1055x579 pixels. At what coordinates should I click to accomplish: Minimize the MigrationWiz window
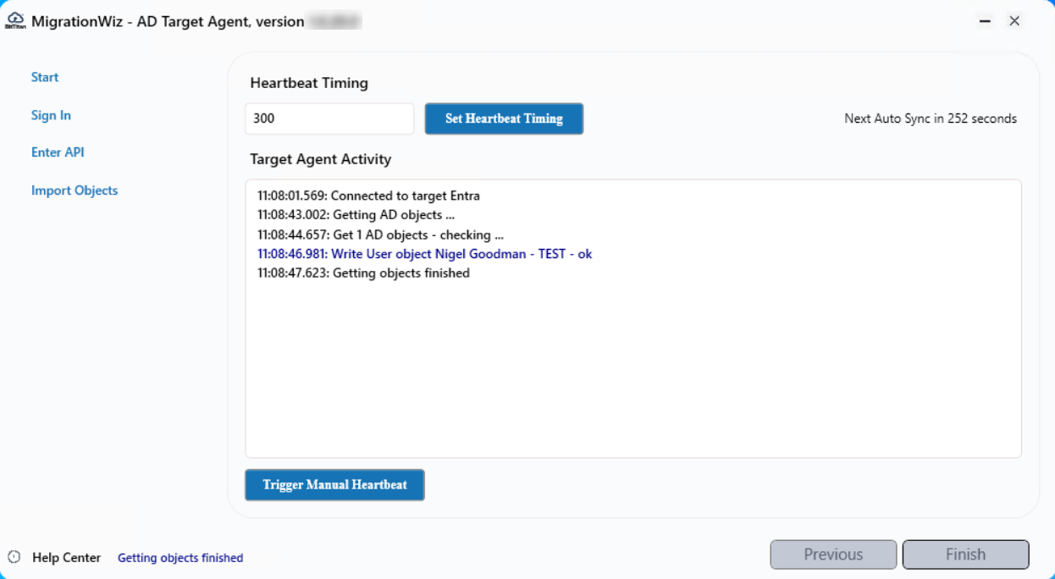coord(984,19)
